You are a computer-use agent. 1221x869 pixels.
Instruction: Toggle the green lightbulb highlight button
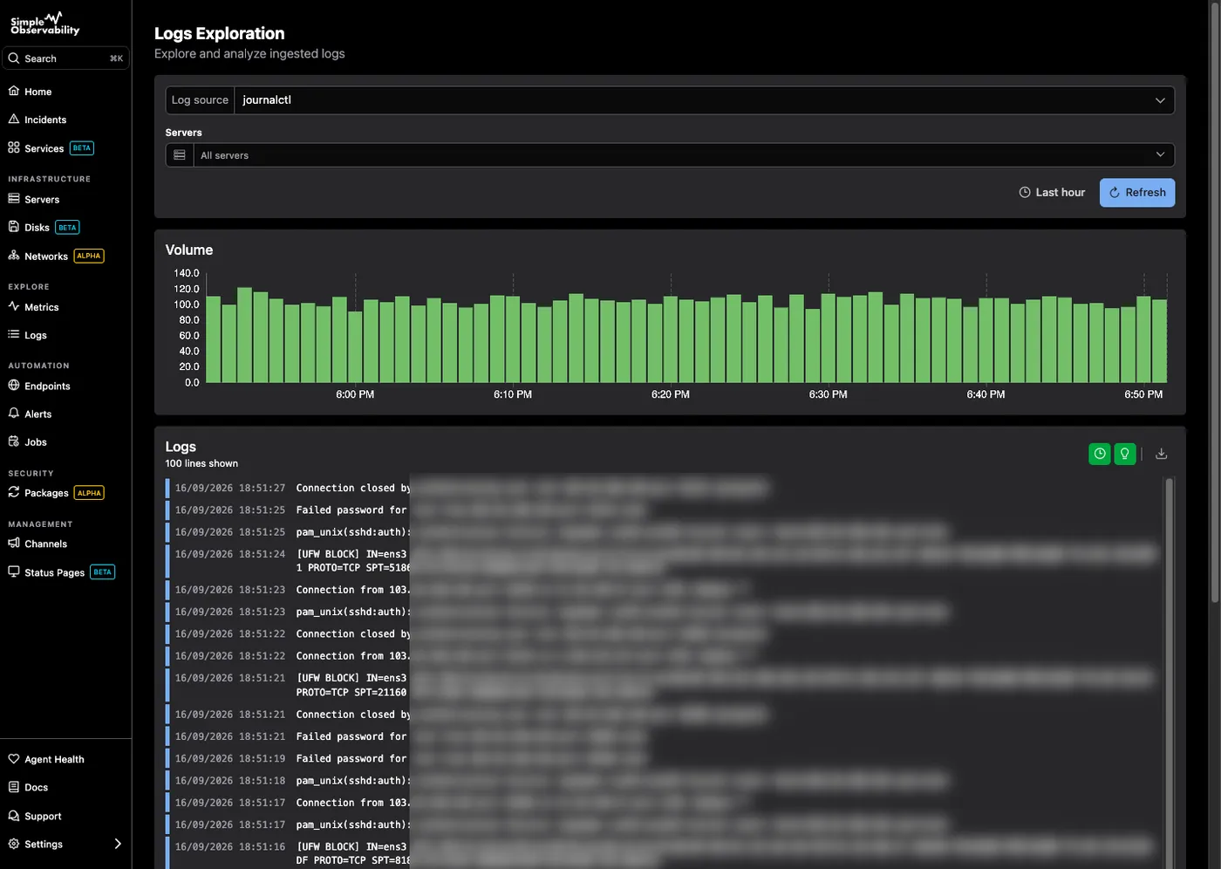pyautogui.click(x=1125, y=454)
